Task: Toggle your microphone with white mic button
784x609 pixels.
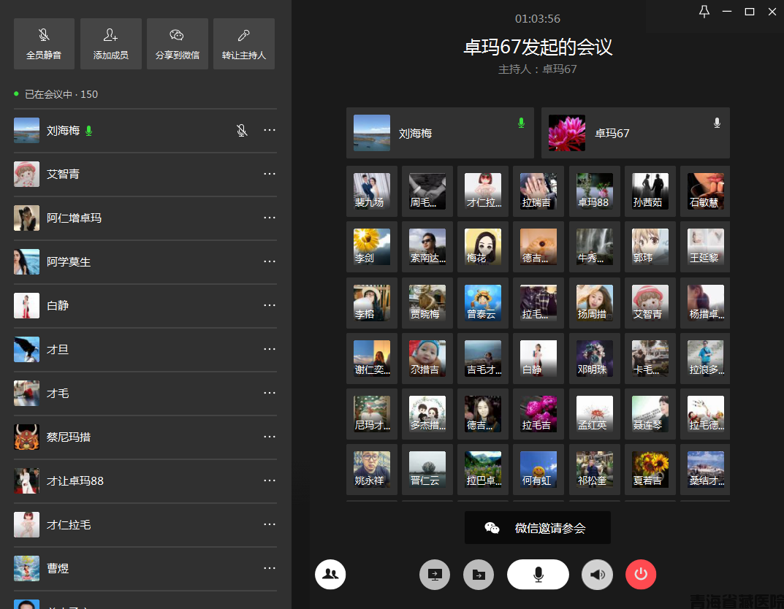Action: (538, 575)
